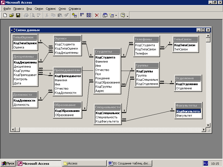Click the Format Painter brush icon

click(x=66, y=15)
